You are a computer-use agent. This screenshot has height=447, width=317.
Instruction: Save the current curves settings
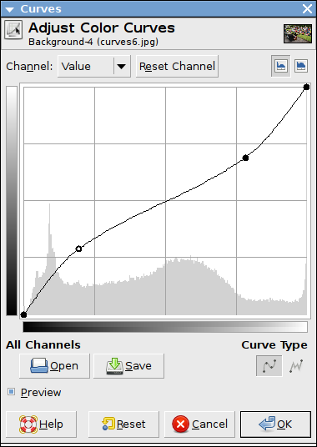pyautogui.click(x=128, y=366)
